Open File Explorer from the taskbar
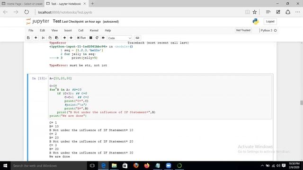 [114, 166]
